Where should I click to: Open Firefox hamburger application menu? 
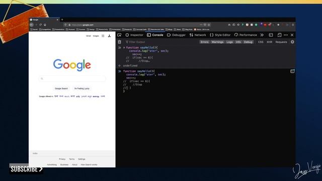[x=293, y=25]
